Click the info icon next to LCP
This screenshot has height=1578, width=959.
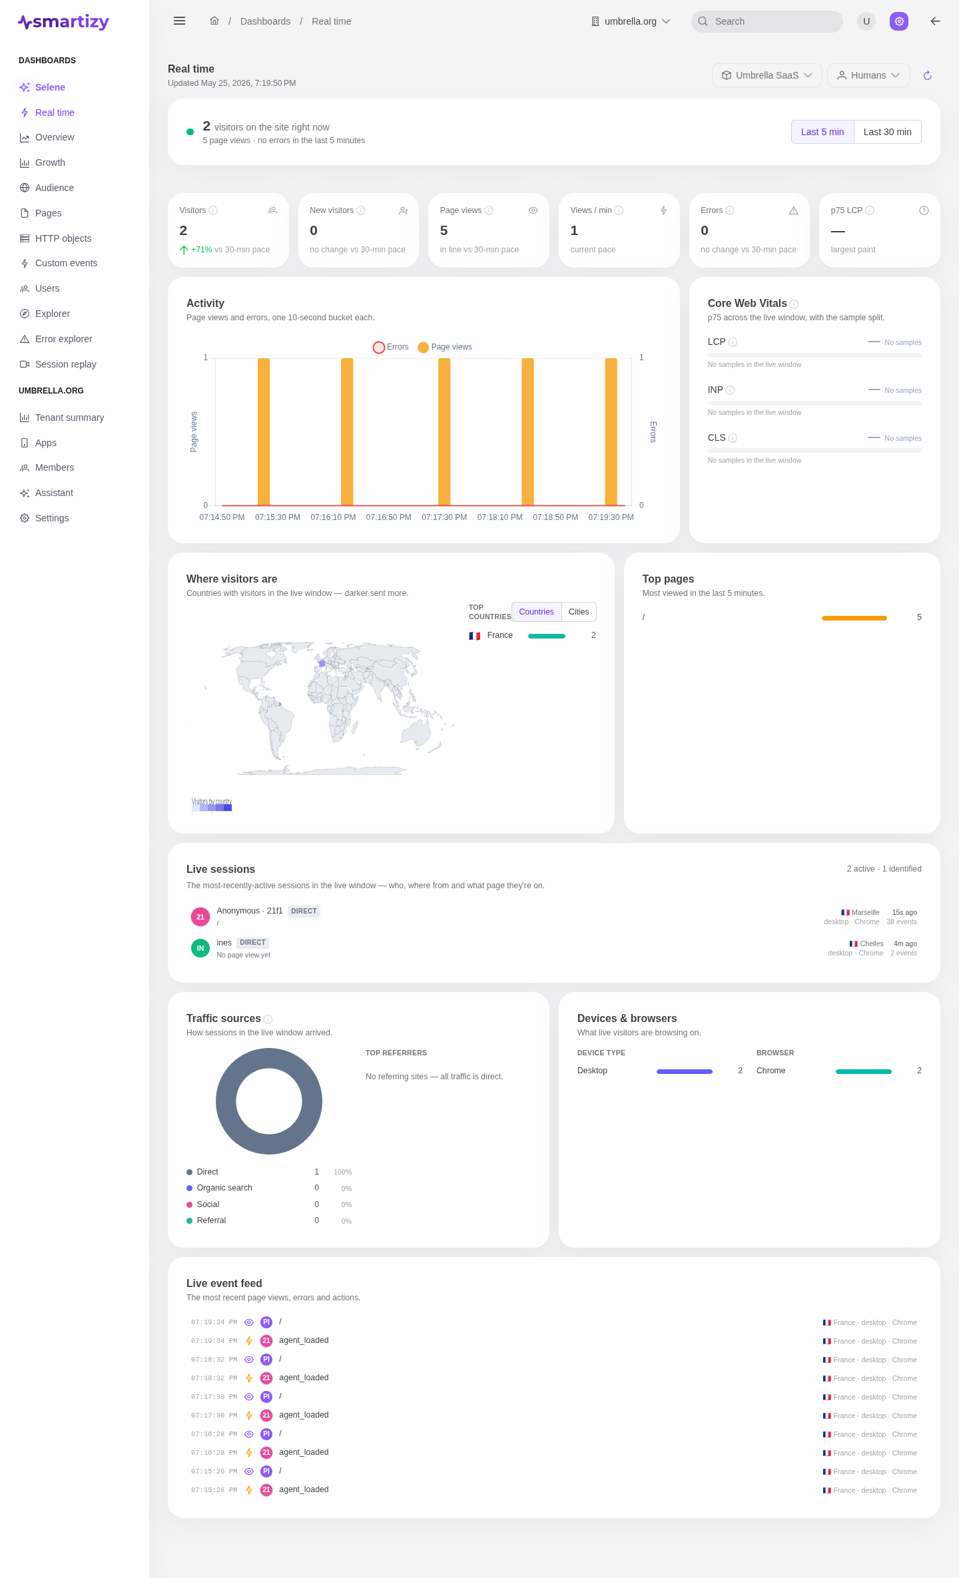(x=733, y=342)
